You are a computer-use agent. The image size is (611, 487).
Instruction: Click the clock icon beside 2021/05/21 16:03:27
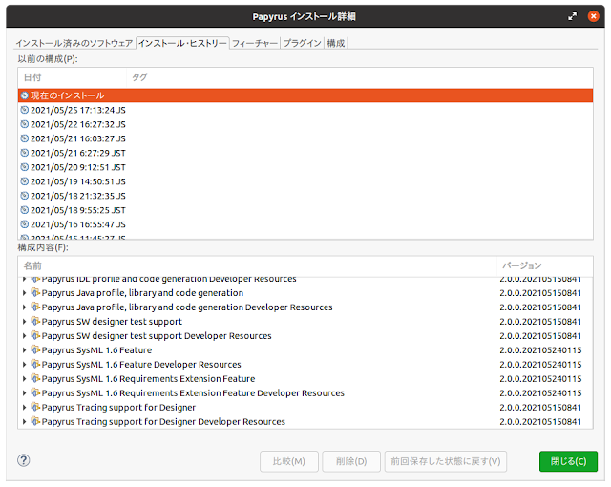[25, 138]
